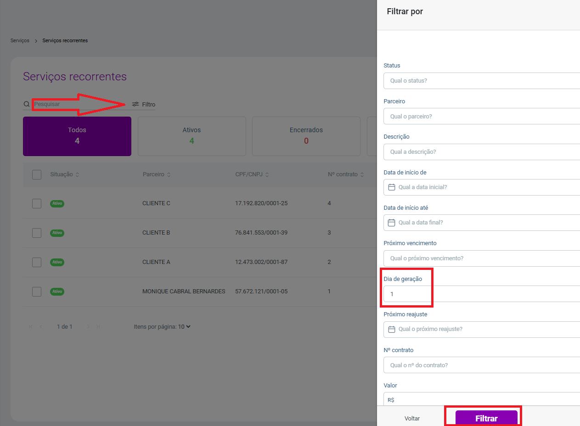
Task: Tick the checkbox for CLIENTE B row
Action: [x=37, y=233]
